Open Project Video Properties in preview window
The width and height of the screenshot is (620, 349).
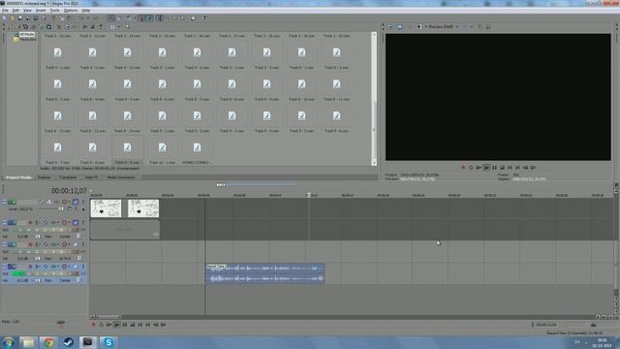pyautogui.click(x=389, y=27)
